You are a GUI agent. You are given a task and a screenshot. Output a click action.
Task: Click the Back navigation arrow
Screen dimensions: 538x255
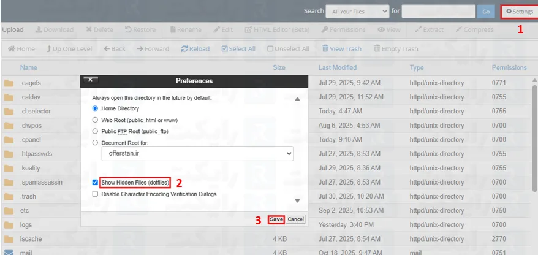(x=115, y=49)
